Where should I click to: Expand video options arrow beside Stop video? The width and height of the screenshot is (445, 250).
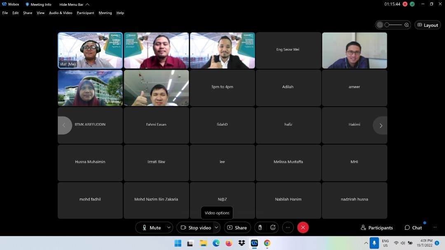(x=216, y=228)
